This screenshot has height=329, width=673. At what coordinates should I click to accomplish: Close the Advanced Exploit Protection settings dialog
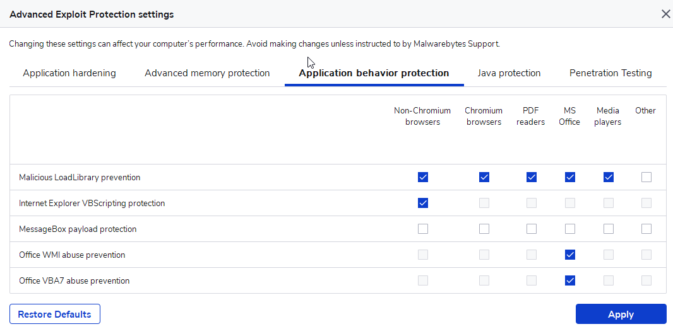point(665,14)
